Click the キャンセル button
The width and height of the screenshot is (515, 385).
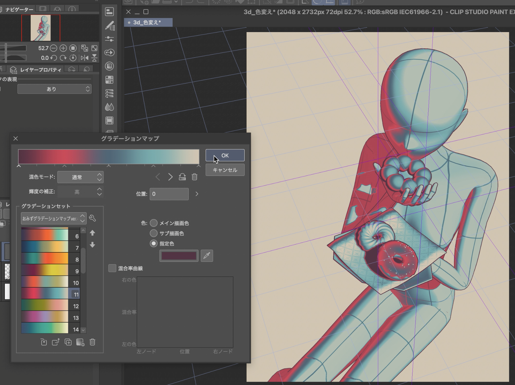coord(225,170)
